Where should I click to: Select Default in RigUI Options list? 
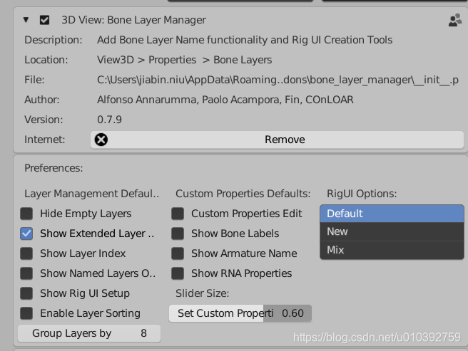(x=392, y=214)
